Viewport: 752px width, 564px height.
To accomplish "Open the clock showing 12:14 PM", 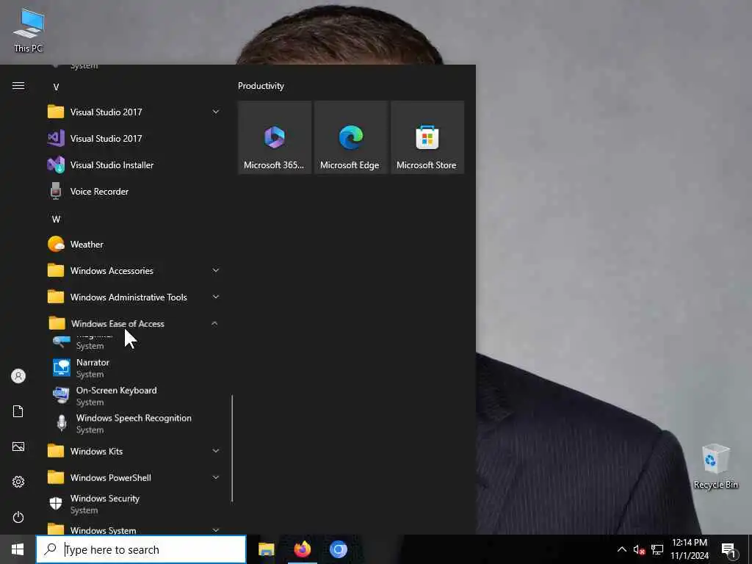I will click(x=689, y=549).
